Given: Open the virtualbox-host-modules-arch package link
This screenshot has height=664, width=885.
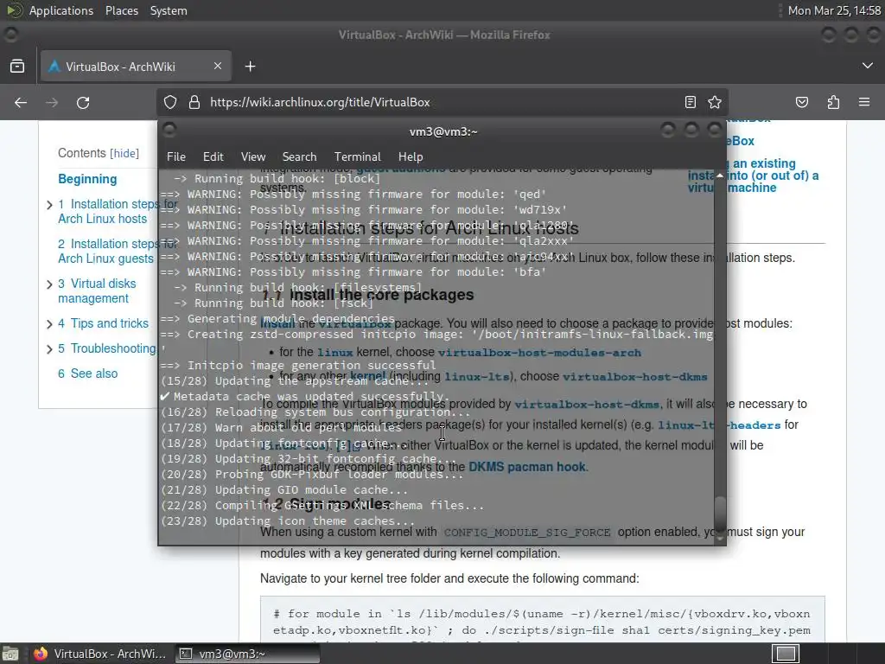Looking at the screenshot, I should click(539, 353).
